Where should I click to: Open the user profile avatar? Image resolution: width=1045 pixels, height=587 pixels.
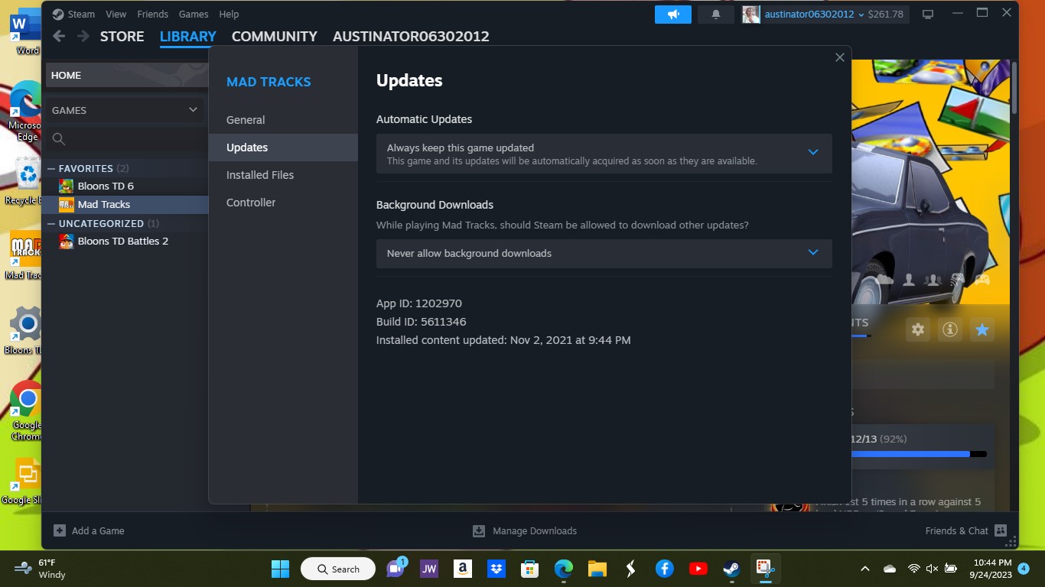pyautogui.click(x=751, y=14)
